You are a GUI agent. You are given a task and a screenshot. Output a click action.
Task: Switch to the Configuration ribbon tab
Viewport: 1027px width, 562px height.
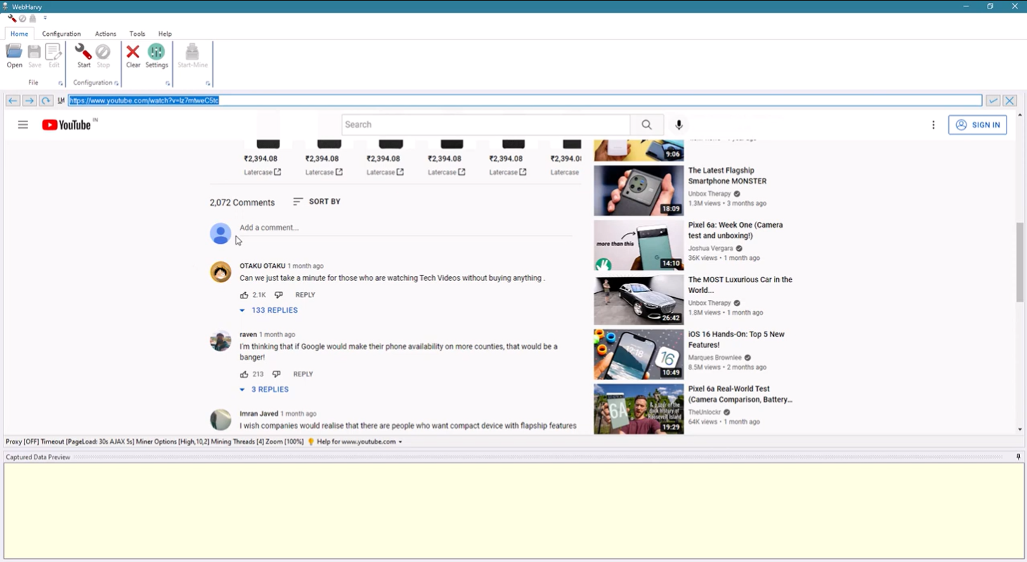(x=61, y=34)
